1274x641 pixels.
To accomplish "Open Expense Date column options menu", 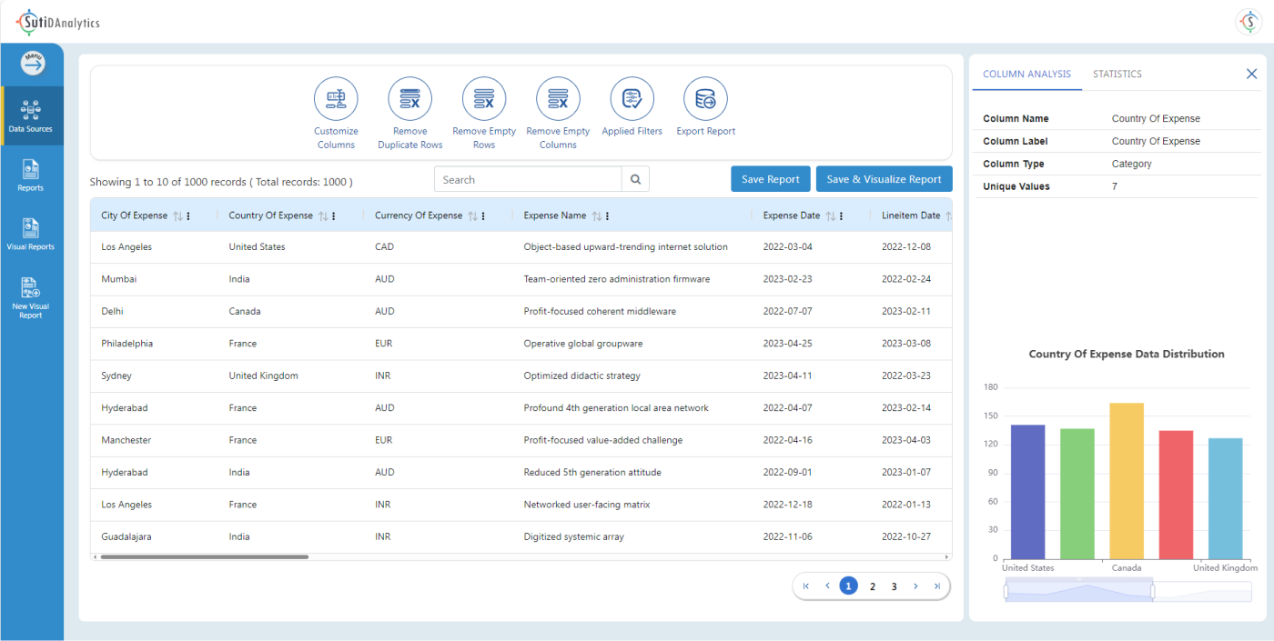I will [x=841, y=216].
